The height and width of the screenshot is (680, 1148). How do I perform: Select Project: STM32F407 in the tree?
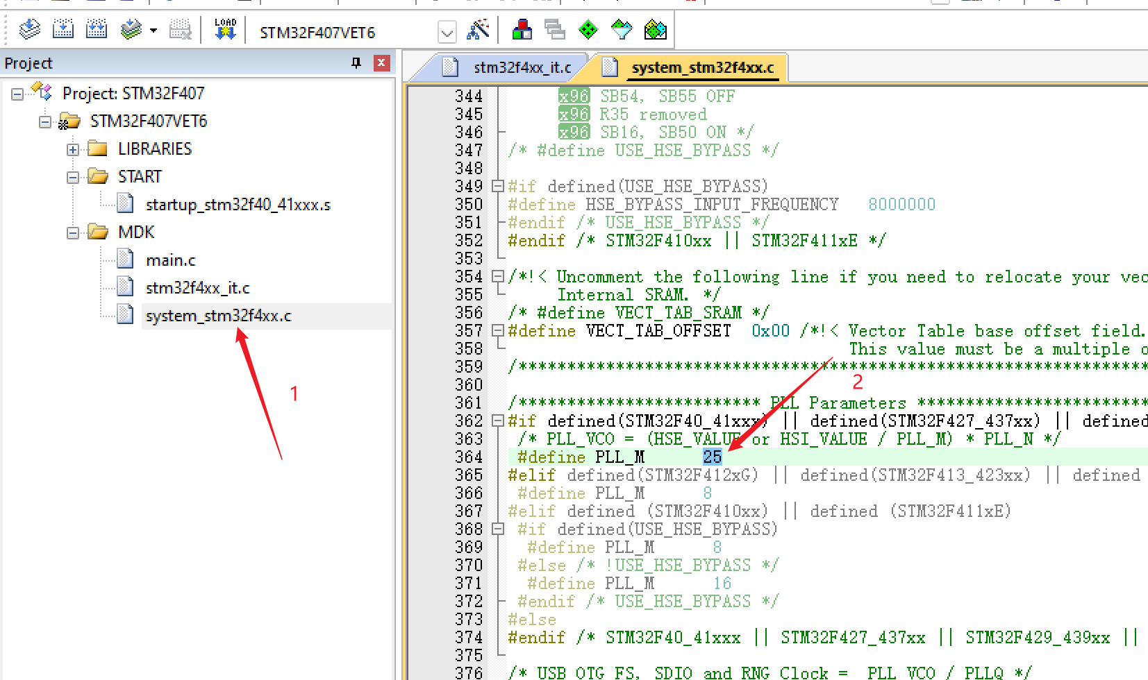pos(133,94)
